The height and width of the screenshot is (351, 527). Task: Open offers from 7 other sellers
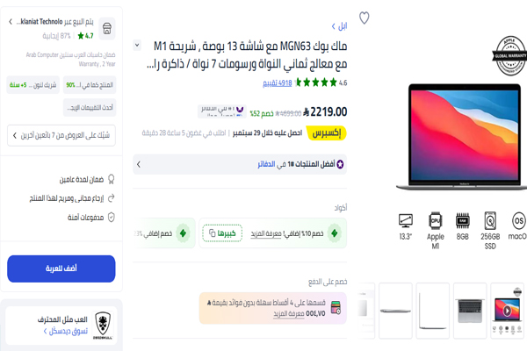[61, 135]
